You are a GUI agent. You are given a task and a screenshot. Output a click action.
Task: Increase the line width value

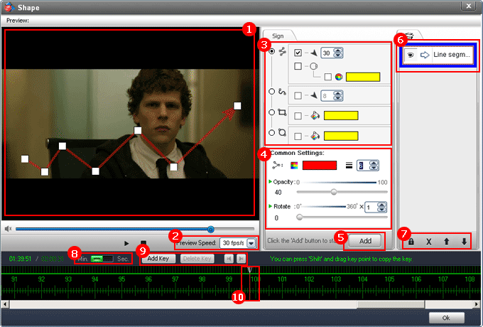pyautogui.click(x=374, y=163)
